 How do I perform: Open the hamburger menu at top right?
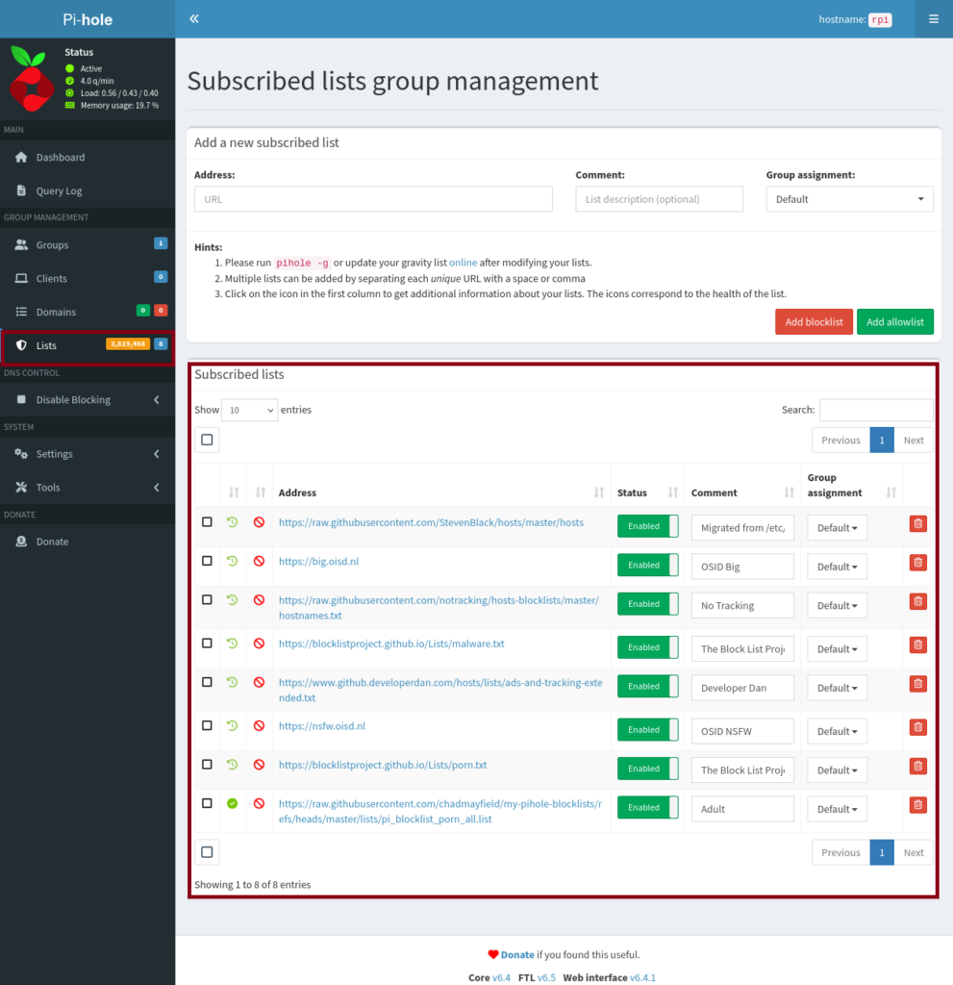(933, 18)
